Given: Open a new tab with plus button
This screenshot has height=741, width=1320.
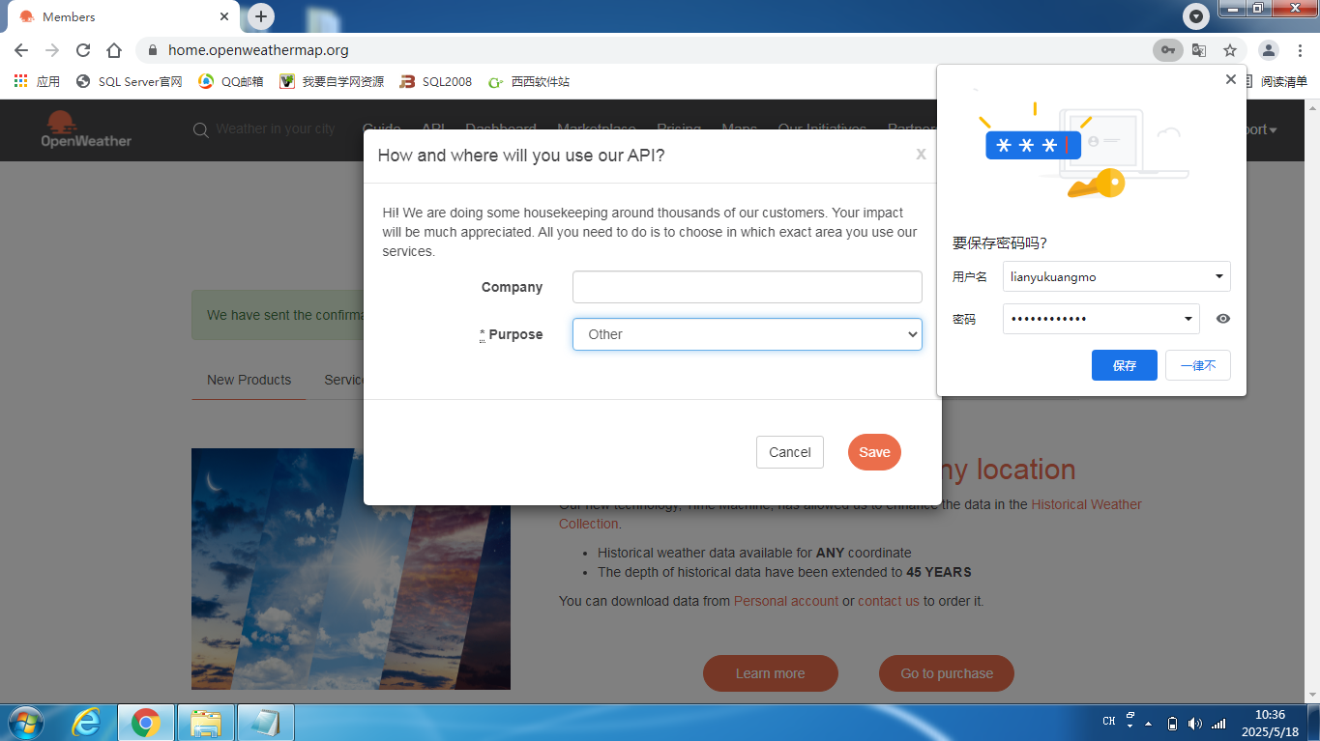Looking at the screenshot, I should [x=261, y=16].
